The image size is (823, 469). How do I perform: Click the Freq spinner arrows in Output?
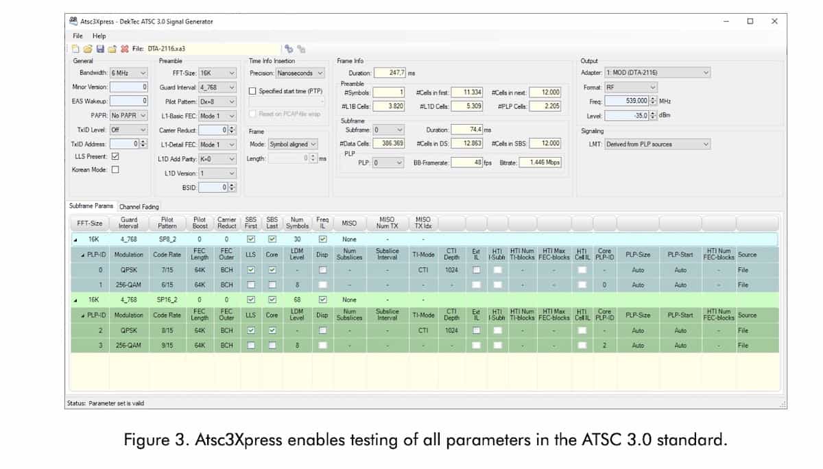(652, 101)
